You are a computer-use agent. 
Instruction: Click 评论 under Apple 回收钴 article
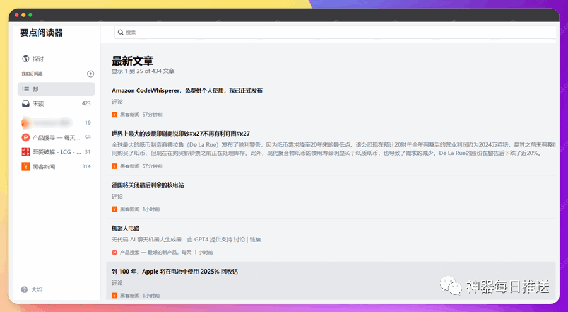[117, 282]
